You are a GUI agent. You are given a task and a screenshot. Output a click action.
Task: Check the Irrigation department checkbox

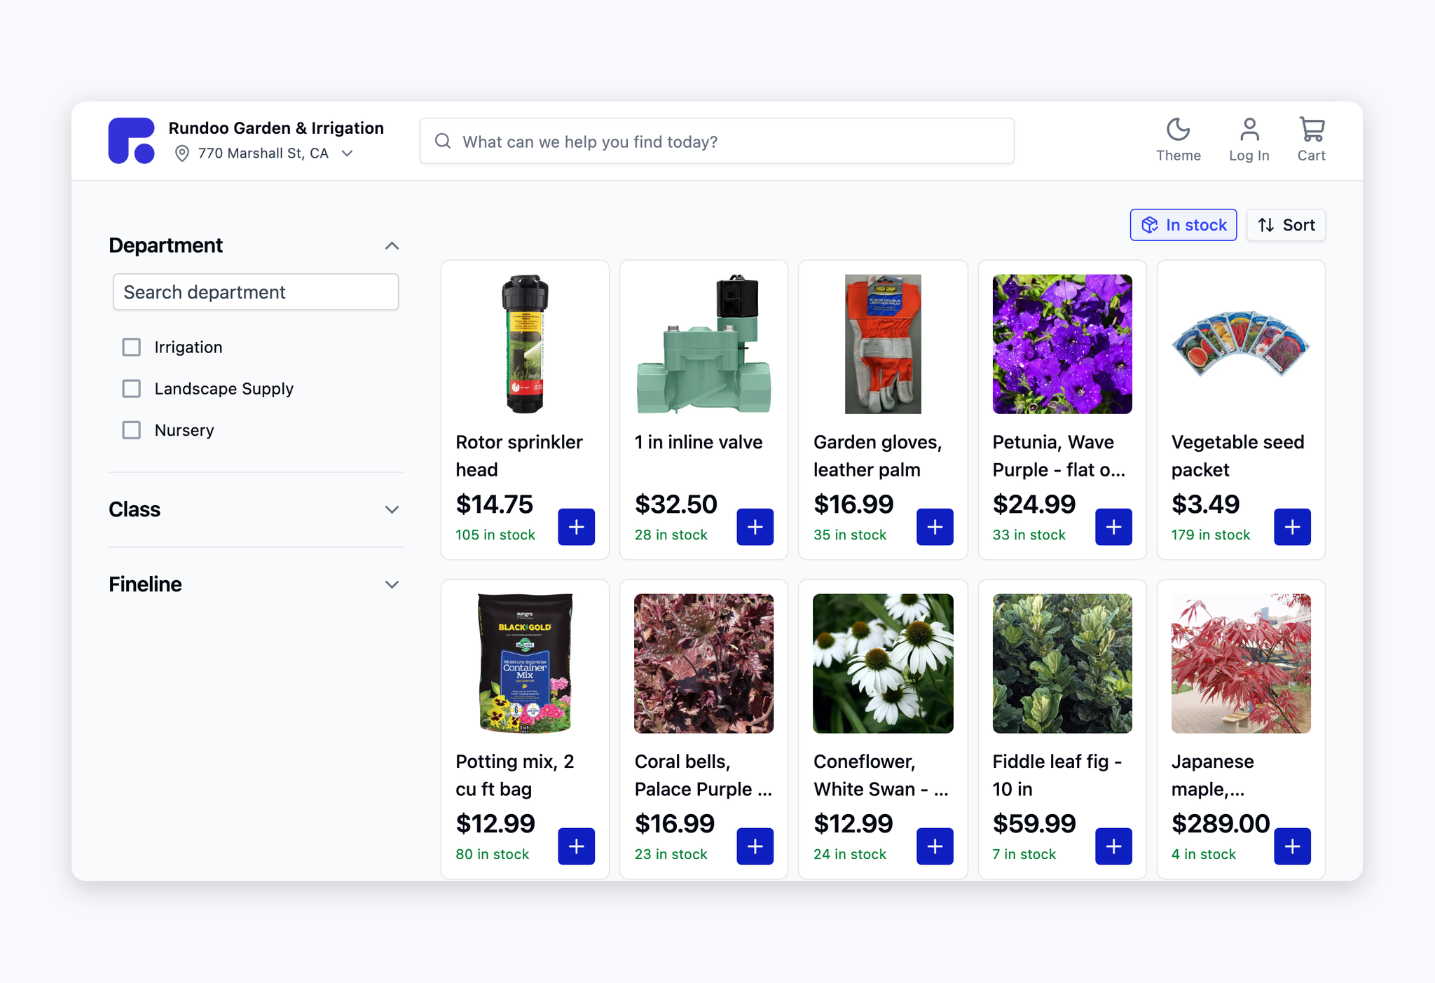coord(132,348)
